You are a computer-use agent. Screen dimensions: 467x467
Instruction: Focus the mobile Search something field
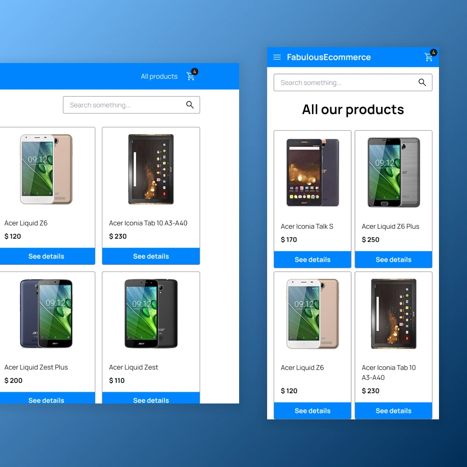click(x=353, y=83)
